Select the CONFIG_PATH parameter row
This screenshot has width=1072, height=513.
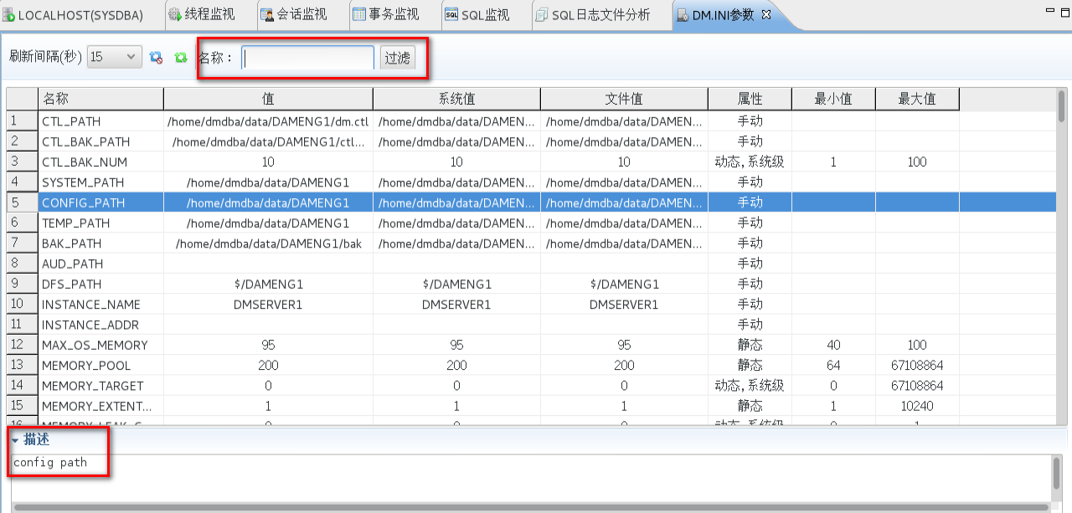[100, 202]
